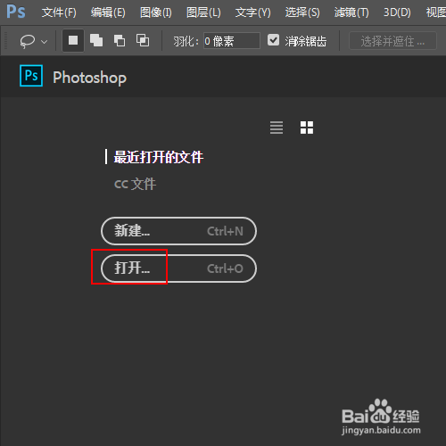Open the 选择(S) menu
Screen dimensions: 446x446
pos(302,12)
